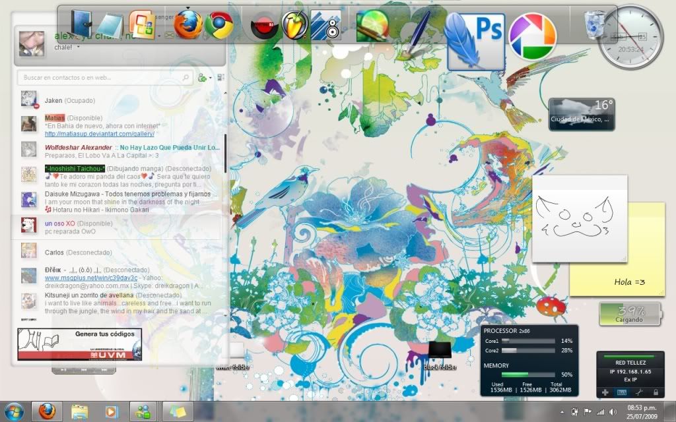Screen dimensions: 676x422
Task: Open the Action Center flag tray icon
Action: click(587, 412)
